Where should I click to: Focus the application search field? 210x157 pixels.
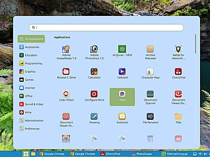[106, 27]
